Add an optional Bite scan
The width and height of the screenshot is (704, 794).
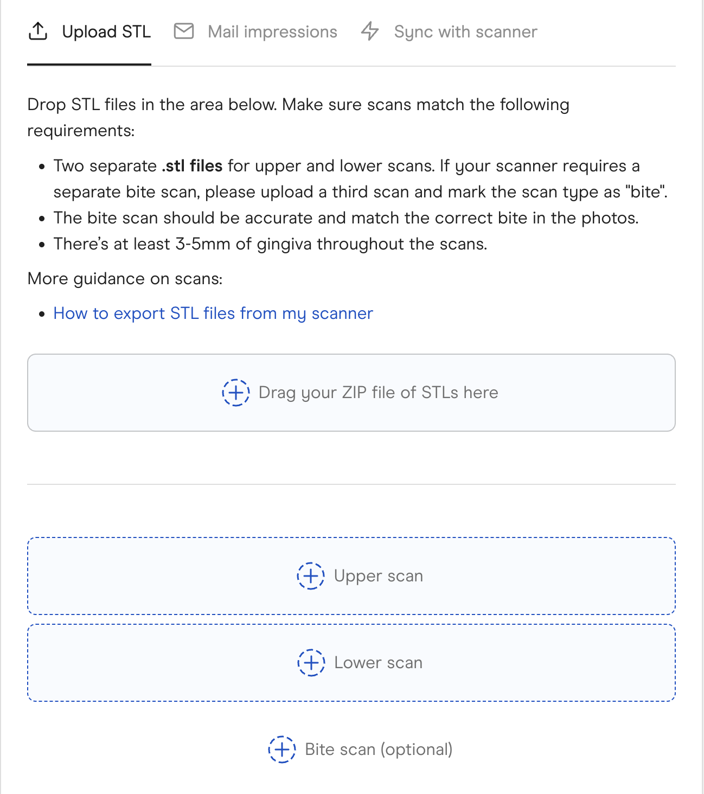pyautogui.click(x=361, y=750)
